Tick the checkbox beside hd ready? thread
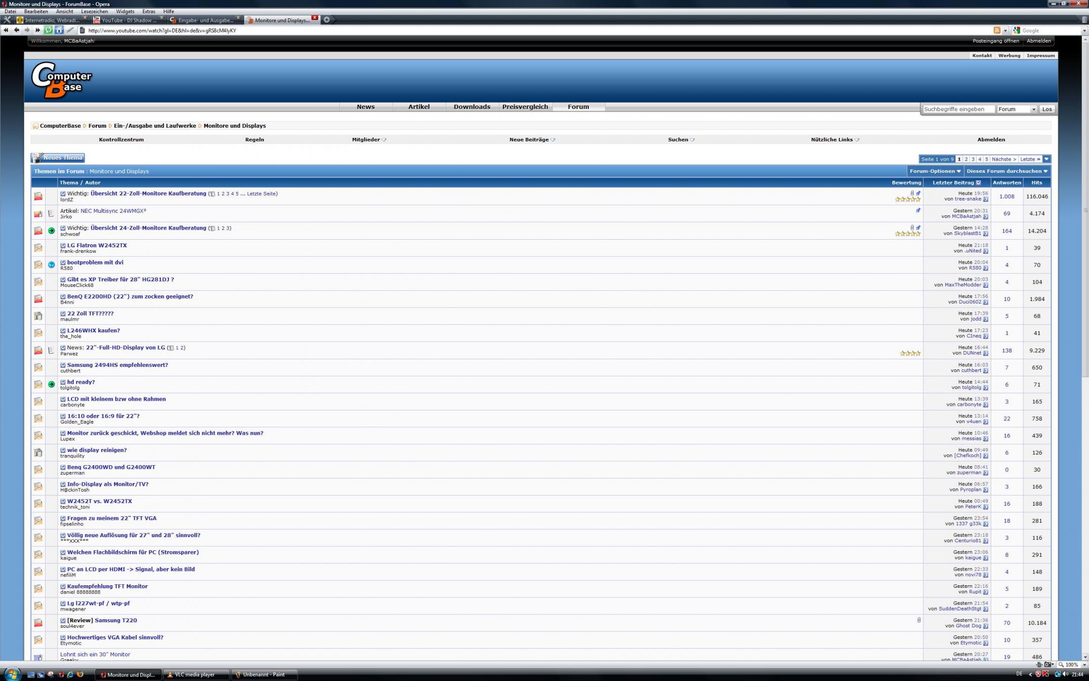 63,382
